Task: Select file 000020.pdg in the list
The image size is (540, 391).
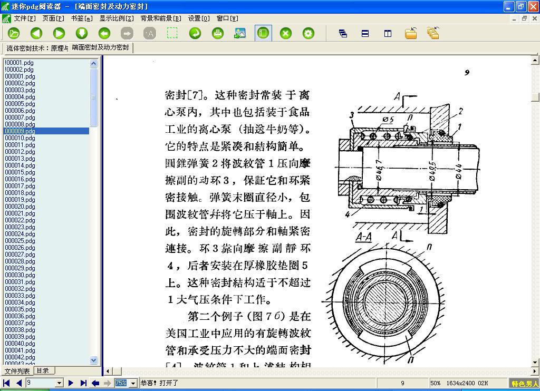Action: pyautogui.click(x=20, y=207)
